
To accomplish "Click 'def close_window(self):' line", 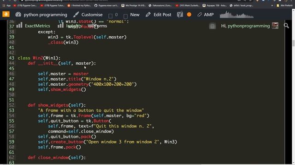I will coord(57,158).
